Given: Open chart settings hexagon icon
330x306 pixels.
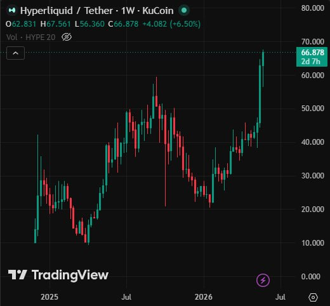Looking at the screenshot, I should point(313,297).
